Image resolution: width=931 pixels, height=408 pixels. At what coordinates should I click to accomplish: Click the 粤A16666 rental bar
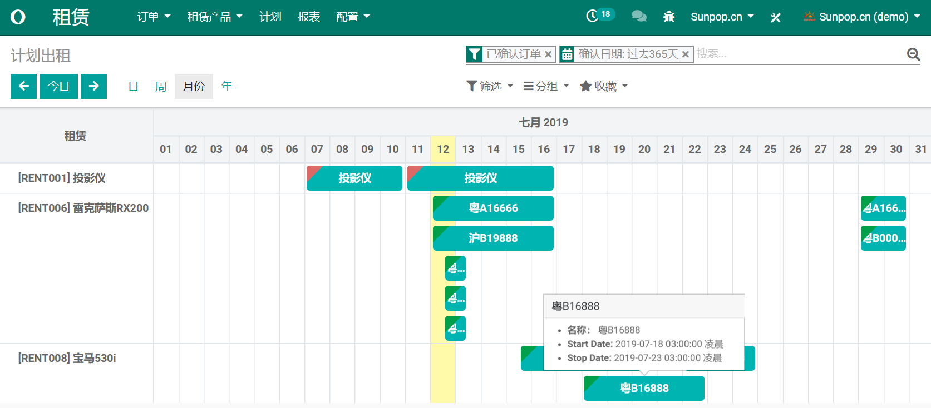coord(493,208)
